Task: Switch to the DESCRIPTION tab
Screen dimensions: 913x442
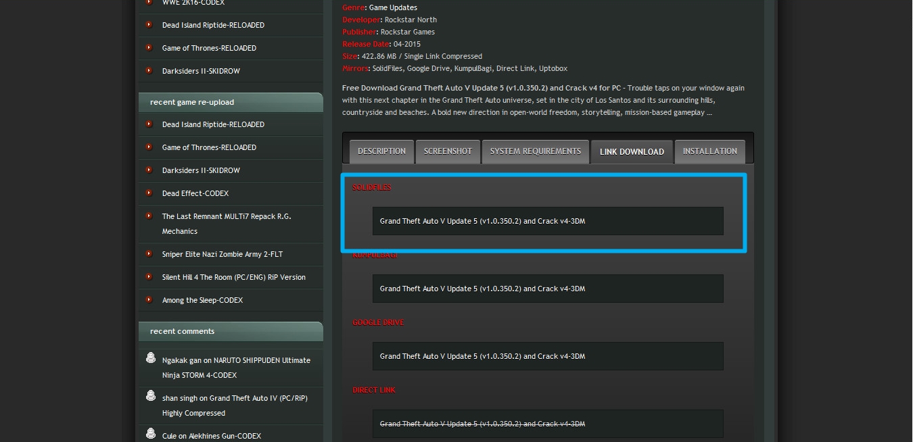Action: 381,151
